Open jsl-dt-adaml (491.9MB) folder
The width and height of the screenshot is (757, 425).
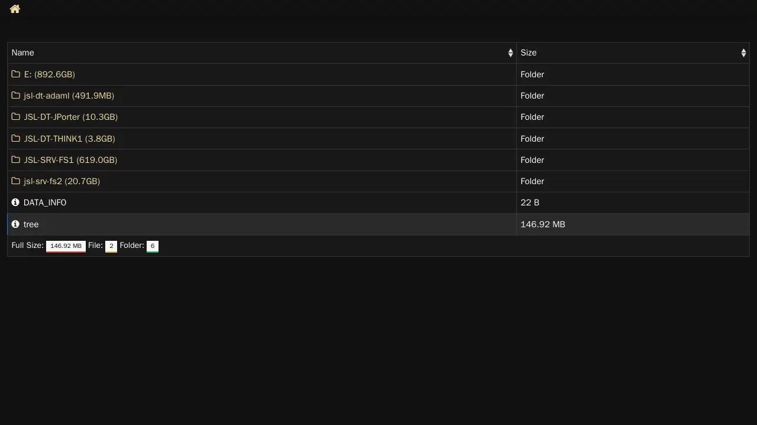coord(69,96)
